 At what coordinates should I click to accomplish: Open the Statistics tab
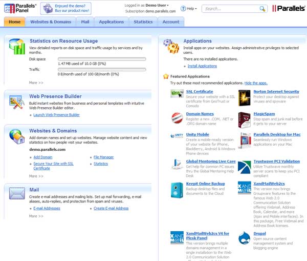tap(143, 22)
